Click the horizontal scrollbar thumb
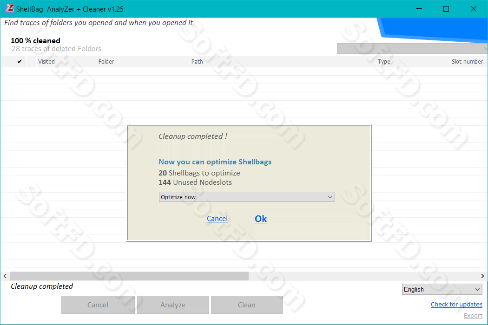 pyautogui.click(x=130, y=276)
